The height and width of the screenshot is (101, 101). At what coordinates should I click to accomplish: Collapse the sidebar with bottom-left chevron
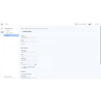click(x=2, y=77)
